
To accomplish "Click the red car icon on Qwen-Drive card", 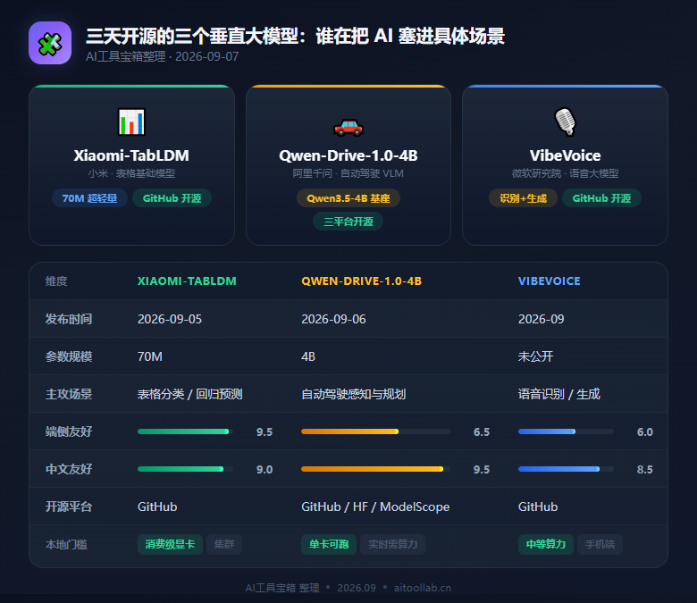I will click(x=348, y=127).
